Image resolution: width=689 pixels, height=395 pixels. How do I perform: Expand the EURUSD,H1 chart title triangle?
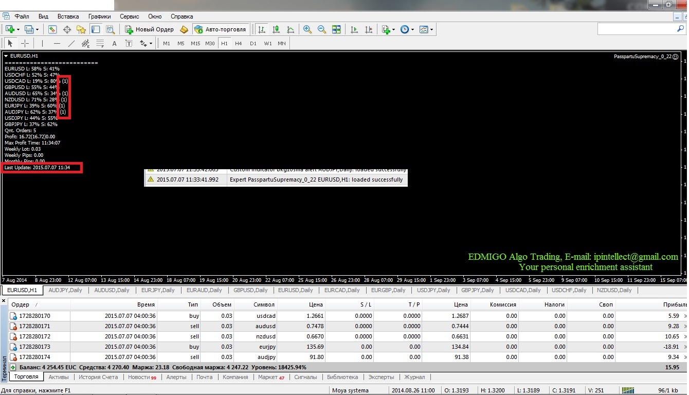coord(6,56)
